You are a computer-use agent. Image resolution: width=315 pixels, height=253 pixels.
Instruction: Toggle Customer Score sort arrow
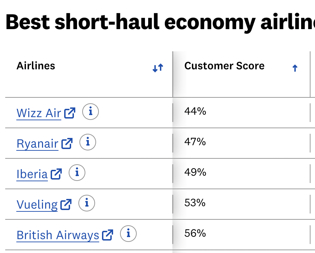pyautogui.click(x=295, y=68)
